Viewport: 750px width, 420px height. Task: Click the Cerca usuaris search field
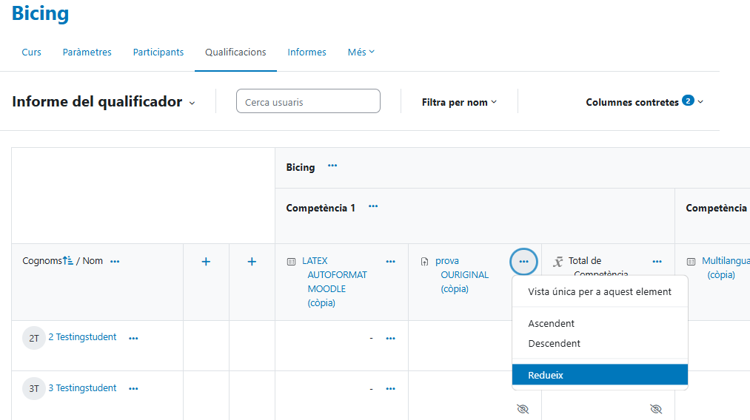[308, 102]
